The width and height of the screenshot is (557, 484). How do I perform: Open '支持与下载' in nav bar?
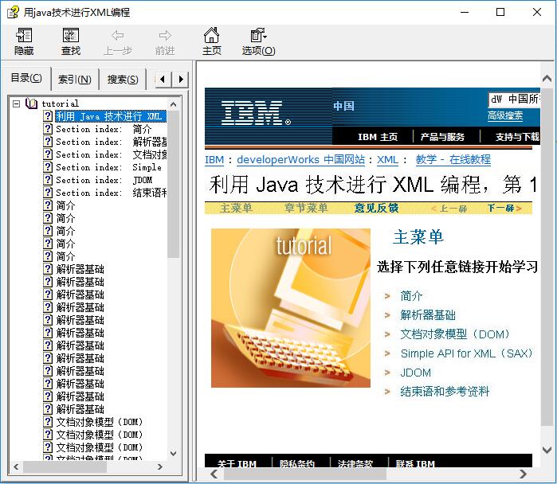[x=517, y=137]
